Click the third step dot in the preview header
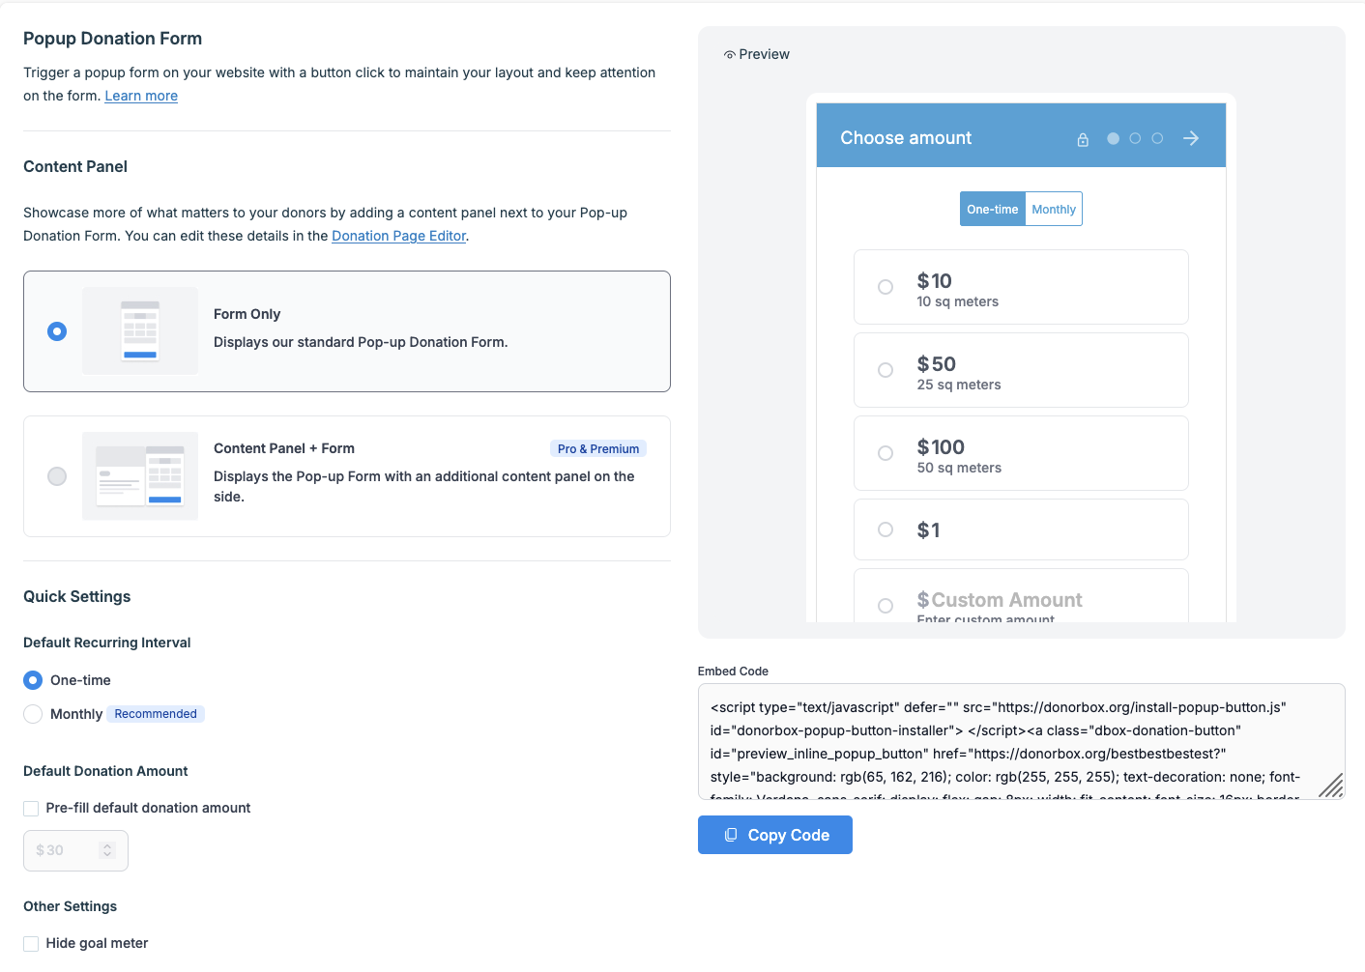The height and width of the screenshot is (972, 1365). pos(1157,138)
